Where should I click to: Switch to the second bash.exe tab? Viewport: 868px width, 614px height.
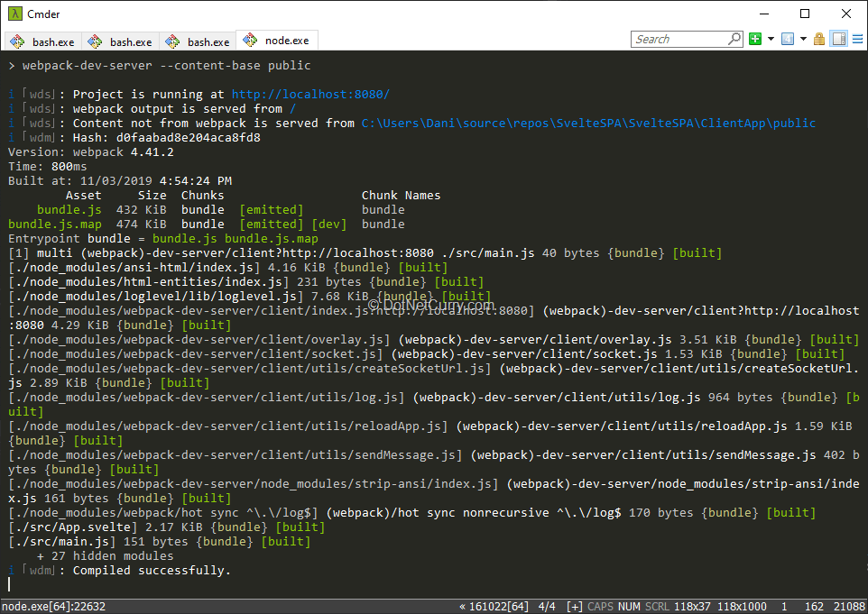(121, 41)
